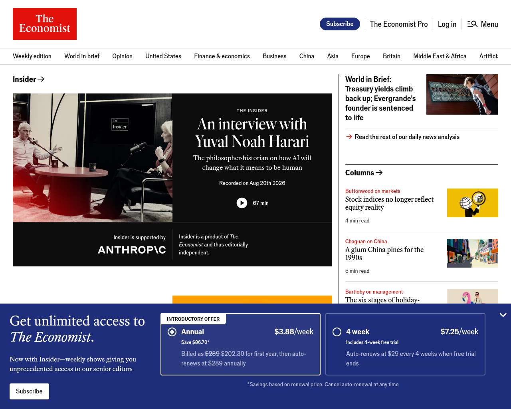Image resolution: width=511 pixels, height=409 pixels.
Task: Open World in Brief Treasury yields headline
Action: click(x=380, y=98)
